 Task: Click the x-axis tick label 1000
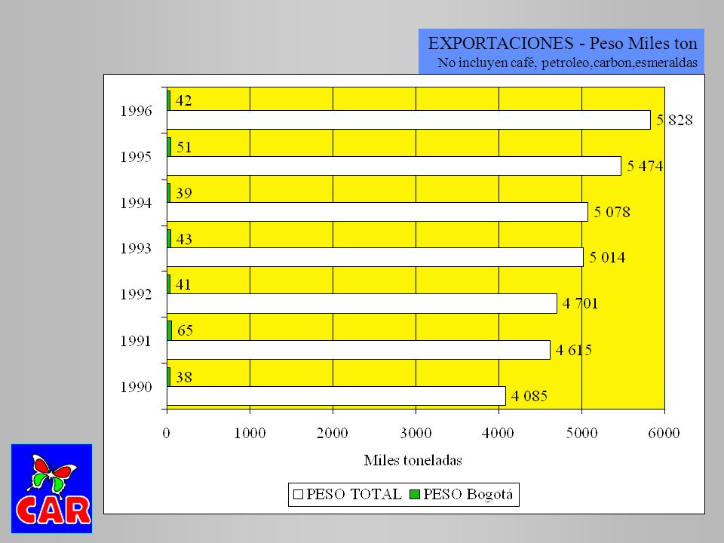pos(250,433)
